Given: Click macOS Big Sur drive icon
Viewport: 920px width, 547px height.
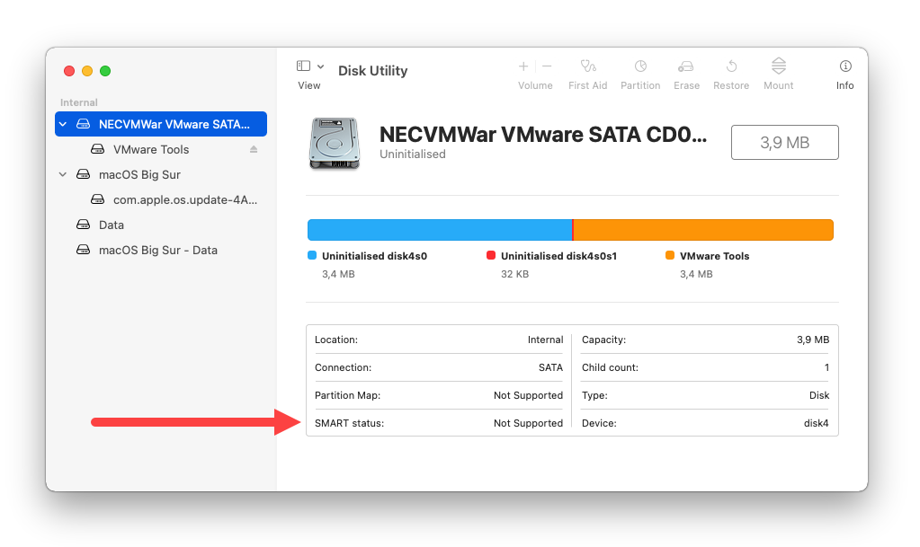Looking at the screenshot, I should click(x=84, y=174).
